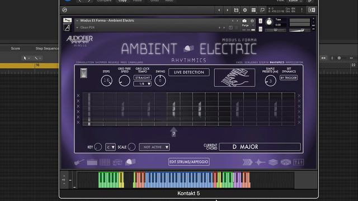Click the D MAJOR current chord field

click(x=260, y=147)
